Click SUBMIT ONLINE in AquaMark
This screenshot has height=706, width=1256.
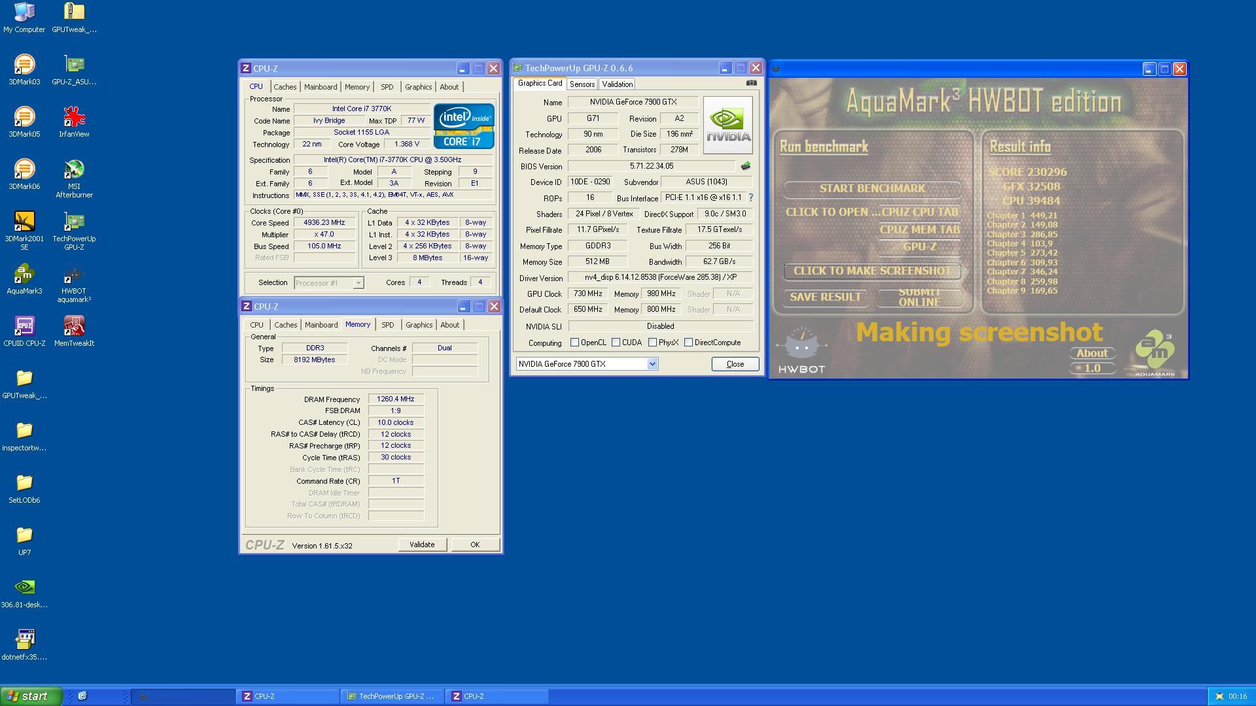[x=919, y=297]
